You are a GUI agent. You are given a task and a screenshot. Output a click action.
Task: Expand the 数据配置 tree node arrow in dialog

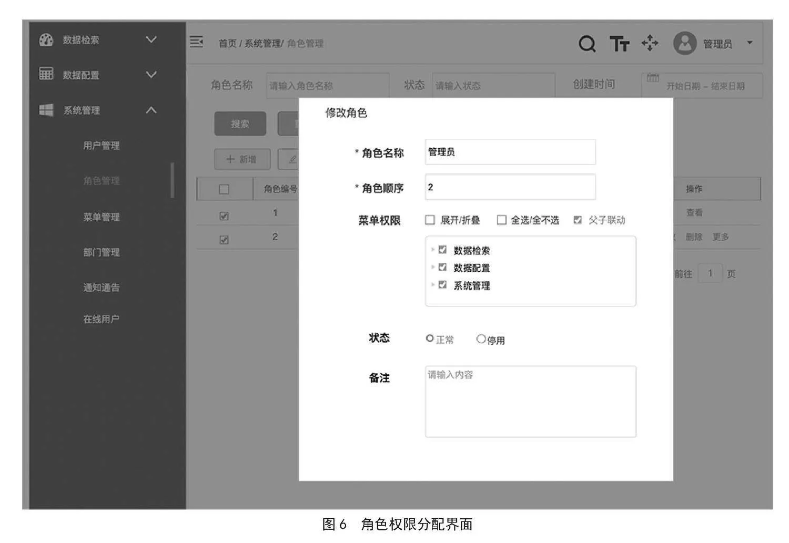(x=433, y=267)
